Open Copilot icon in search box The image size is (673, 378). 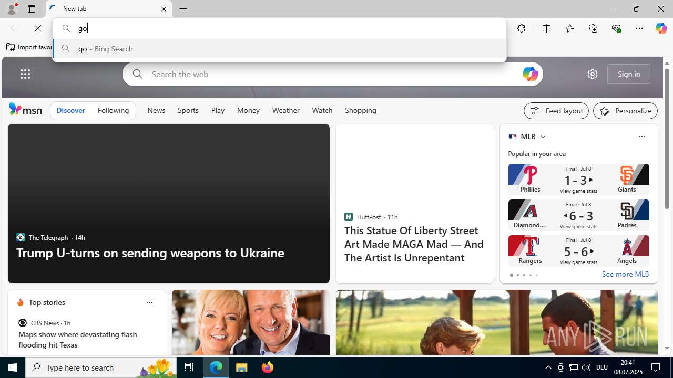coord(530,74)
